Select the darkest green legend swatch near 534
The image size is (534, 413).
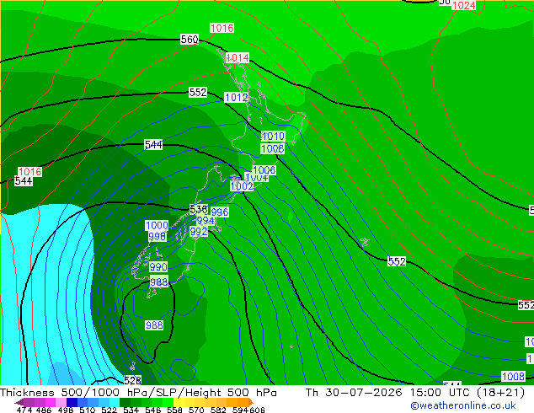click(x=125, y=402)
